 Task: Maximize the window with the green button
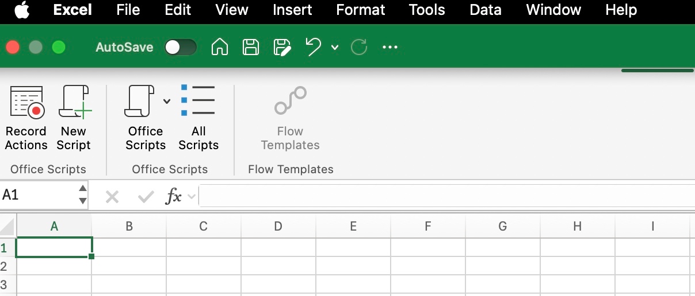pos(59,47)
